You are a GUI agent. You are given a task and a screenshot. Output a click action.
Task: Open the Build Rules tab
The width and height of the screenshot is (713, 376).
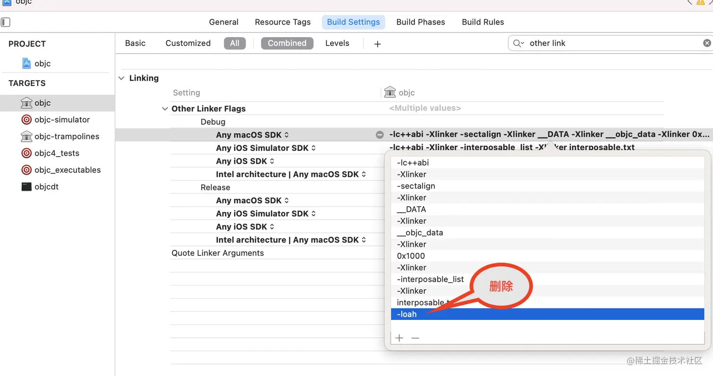click(483, 22)
